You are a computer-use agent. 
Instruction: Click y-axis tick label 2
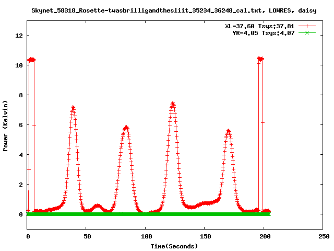click(21, 185)
